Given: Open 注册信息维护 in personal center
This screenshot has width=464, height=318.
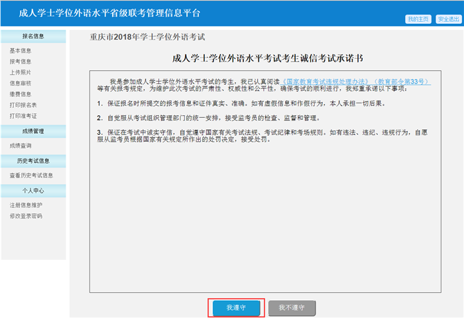Looking at the screenshot, I should tap(26, 205).
